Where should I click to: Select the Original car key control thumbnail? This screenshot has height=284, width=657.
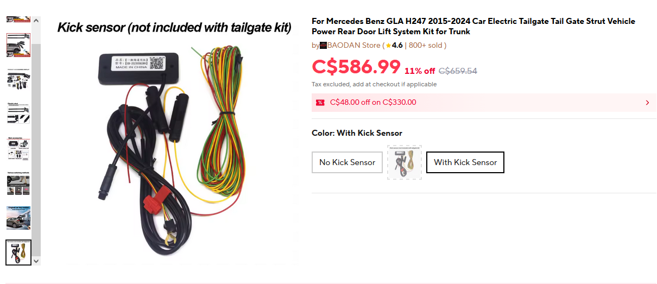(x=18, y=217)
